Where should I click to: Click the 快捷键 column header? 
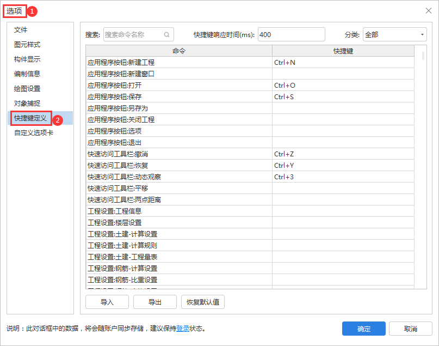coord(343,51)
